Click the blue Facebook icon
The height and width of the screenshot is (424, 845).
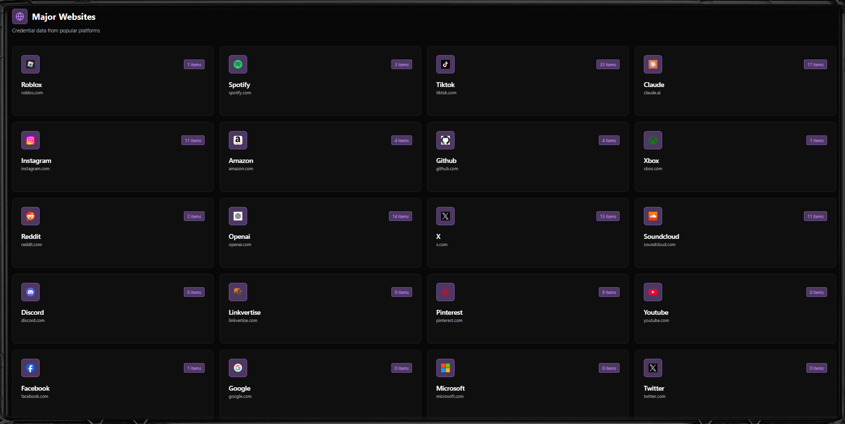click(30, 368)
